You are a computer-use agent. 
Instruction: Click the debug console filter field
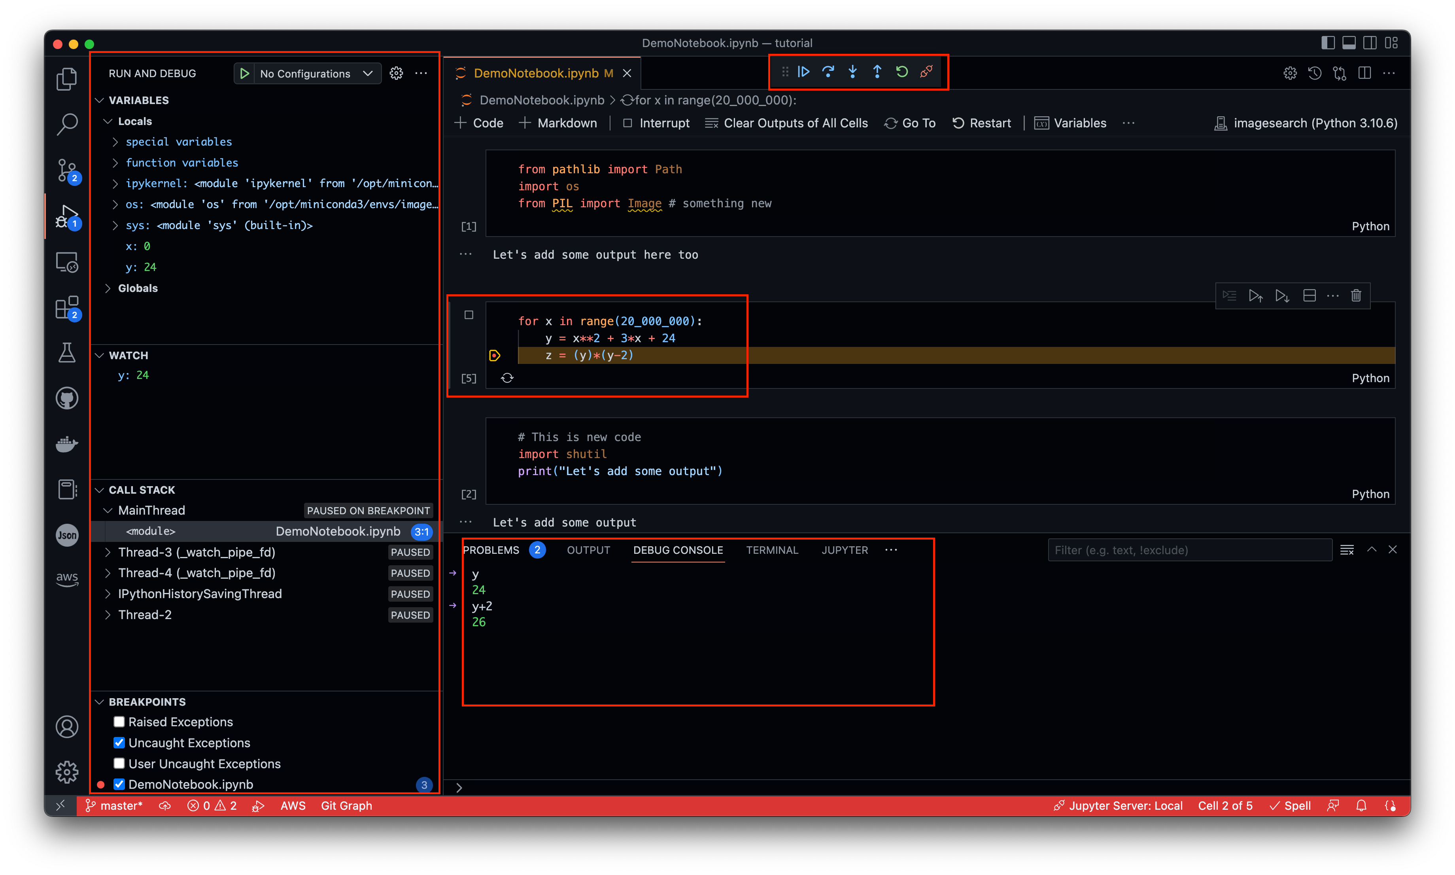(x=1190, y=550)
